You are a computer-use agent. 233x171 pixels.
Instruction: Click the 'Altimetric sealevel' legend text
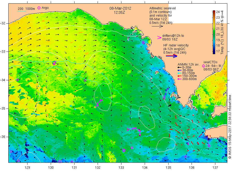pyautogui.click(x=163, y=8)
